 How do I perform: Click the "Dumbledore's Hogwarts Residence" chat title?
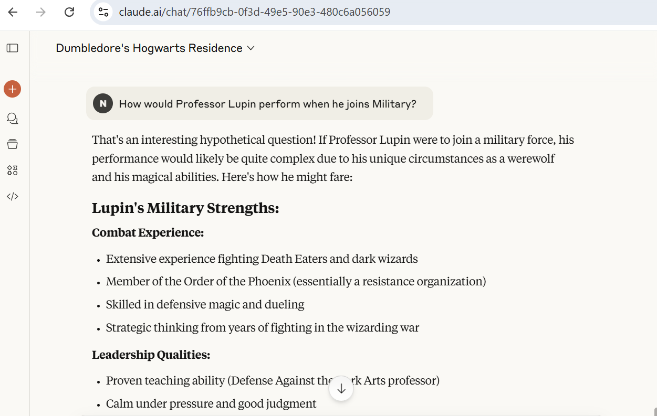[149, 48]
